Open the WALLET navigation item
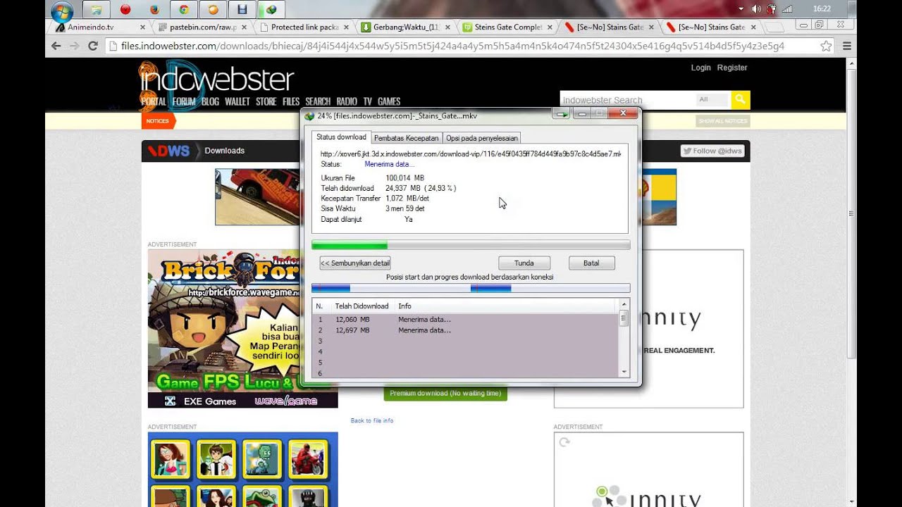 tap(237, 101)
